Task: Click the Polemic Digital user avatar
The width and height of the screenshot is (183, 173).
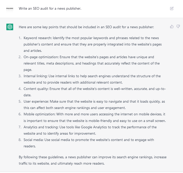Action: [10, 9]
